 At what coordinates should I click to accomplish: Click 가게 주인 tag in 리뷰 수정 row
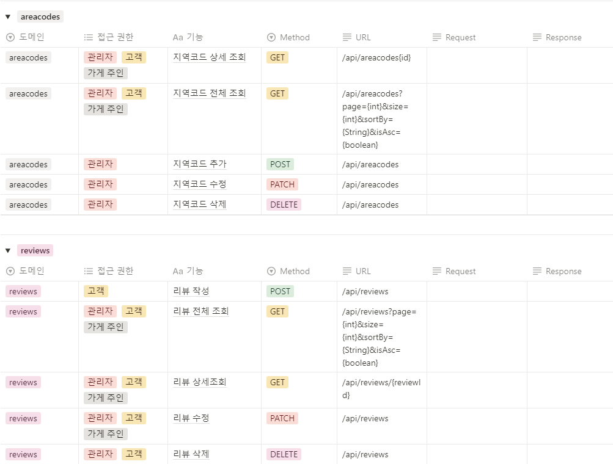pos(106,434)
